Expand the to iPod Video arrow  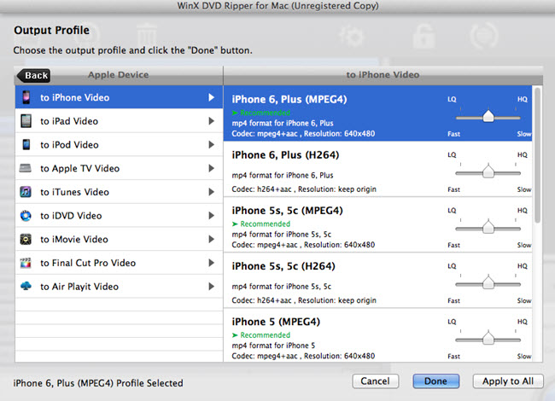click(x=211, y=145)
